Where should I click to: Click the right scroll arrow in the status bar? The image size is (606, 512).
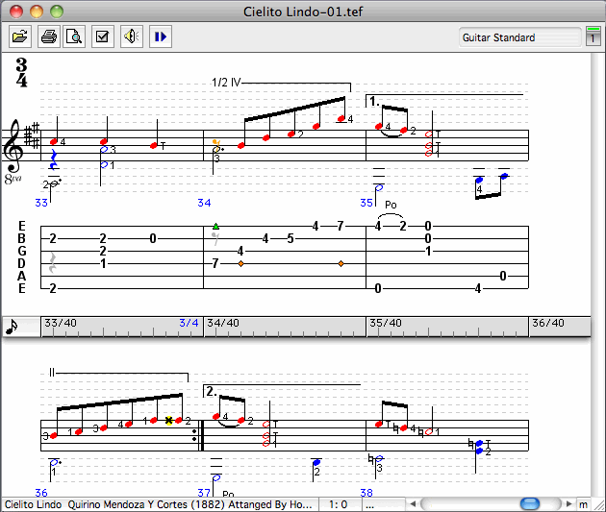[x=568, y=503]
